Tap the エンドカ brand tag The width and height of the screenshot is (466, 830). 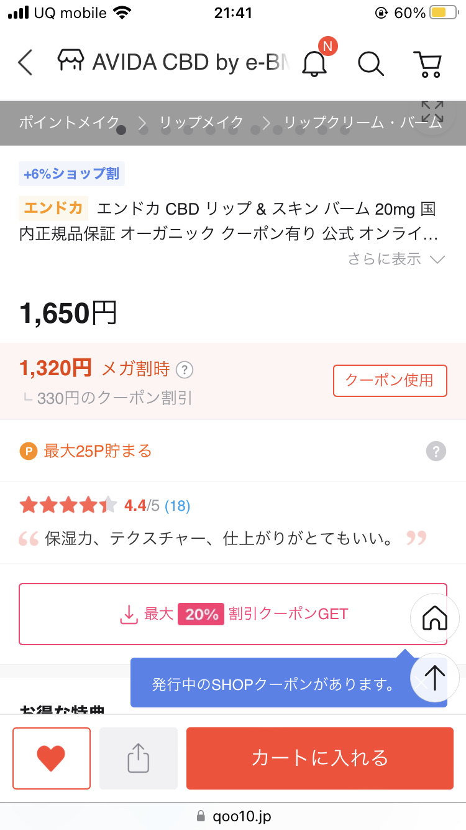pos(53,208)
